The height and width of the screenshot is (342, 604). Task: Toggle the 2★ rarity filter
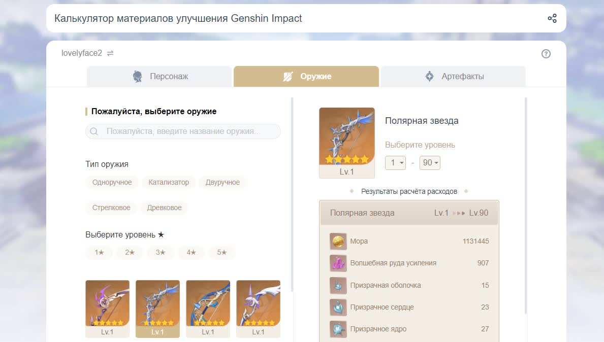point(130,252)
